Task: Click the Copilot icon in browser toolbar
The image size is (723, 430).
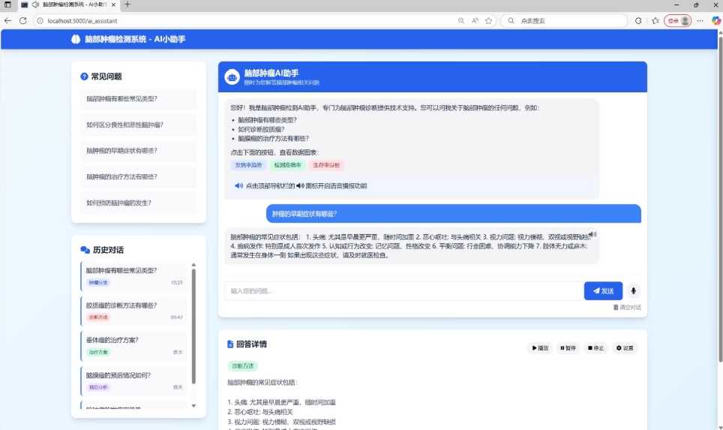Action: coord(715,21)
